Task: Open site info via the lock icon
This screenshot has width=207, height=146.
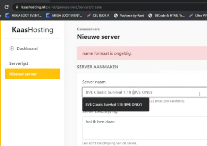Action: pos(16,7)
